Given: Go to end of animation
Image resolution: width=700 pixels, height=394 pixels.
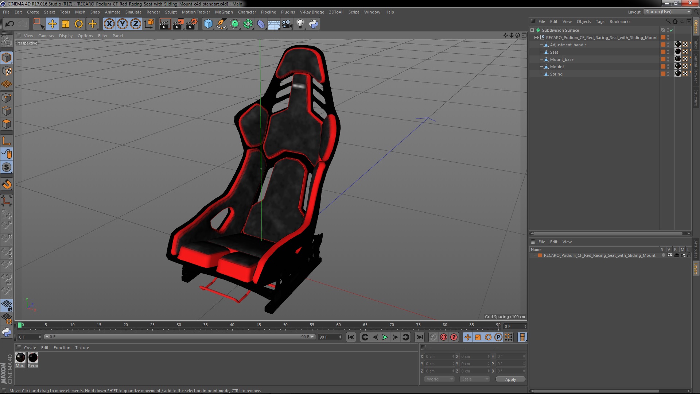Looking at the screenshot, I should point(420,337).
